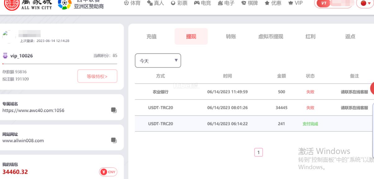374x179 pixels.
Task: Go to the 返点 tab
Action: [350, 36]
